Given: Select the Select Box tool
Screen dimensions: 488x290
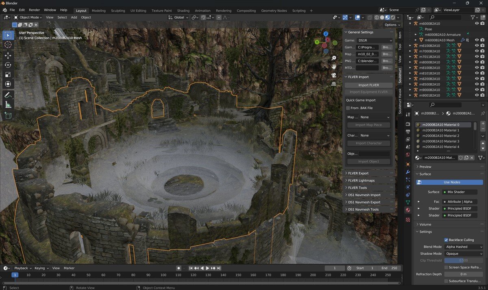Looking at the screenshot, I should click(x=8, y=35).
